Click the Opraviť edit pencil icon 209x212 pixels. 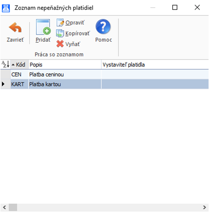pyautogui.click(x=60, y=23)
